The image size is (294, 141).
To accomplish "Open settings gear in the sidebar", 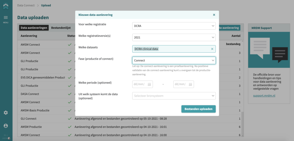I will coord(6,113).
